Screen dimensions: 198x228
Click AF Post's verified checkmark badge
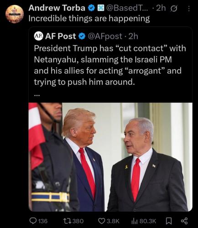pyautogui.click(x=82, y=36)
